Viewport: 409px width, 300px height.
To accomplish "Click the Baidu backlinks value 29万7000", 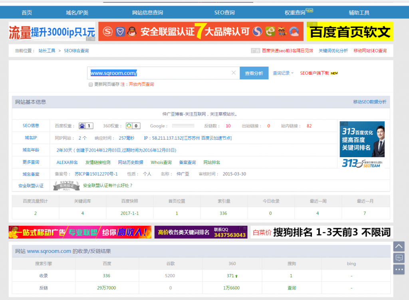I will tap(106, 288).
